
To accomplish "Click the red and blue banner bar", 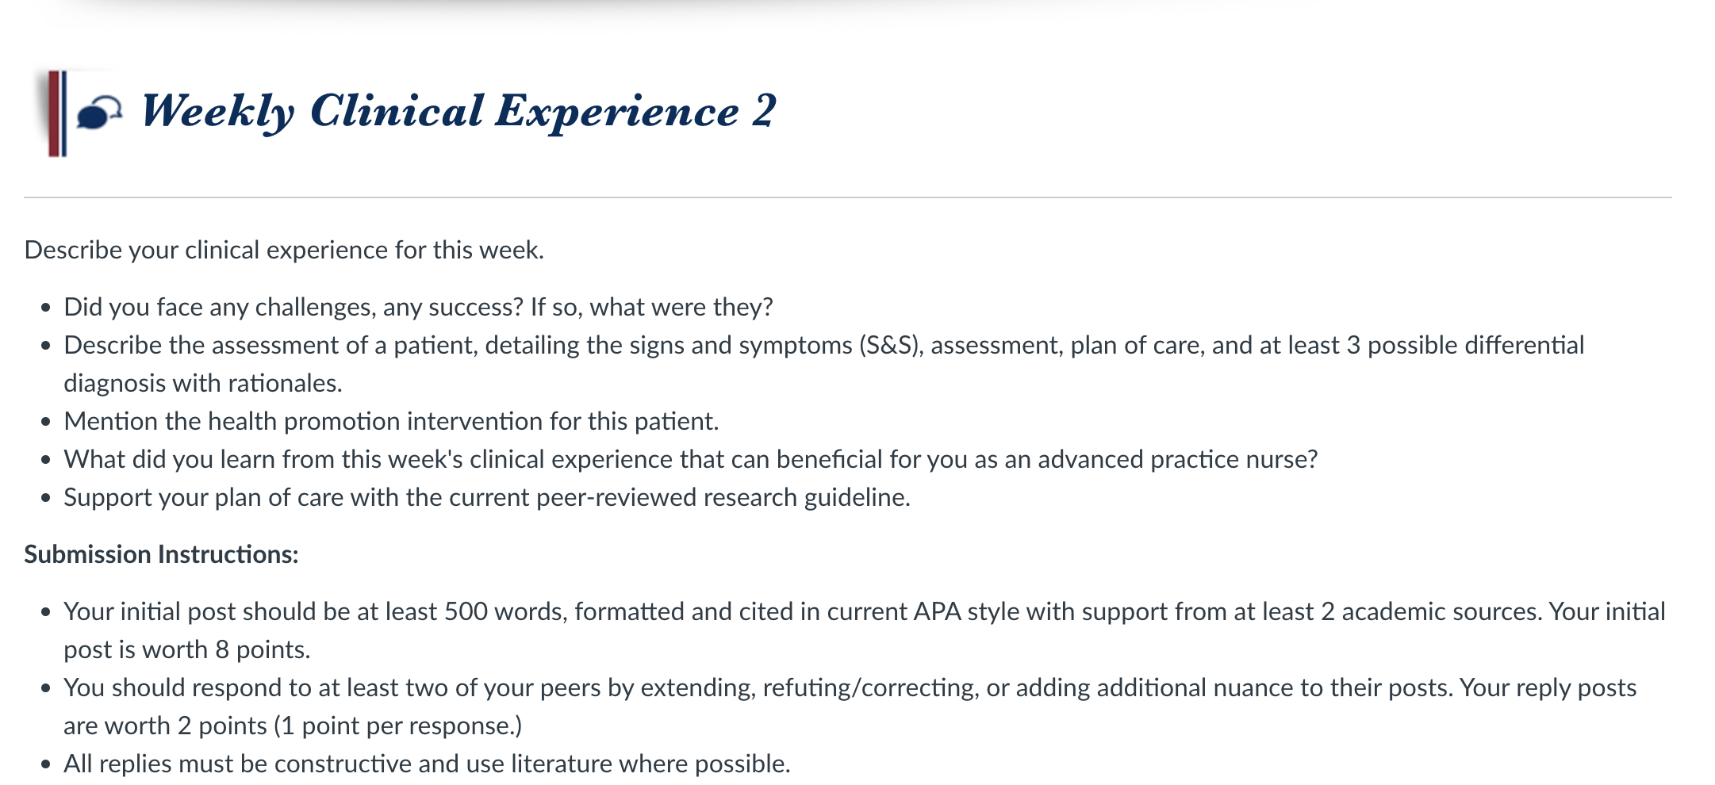I will click(57, 113).
